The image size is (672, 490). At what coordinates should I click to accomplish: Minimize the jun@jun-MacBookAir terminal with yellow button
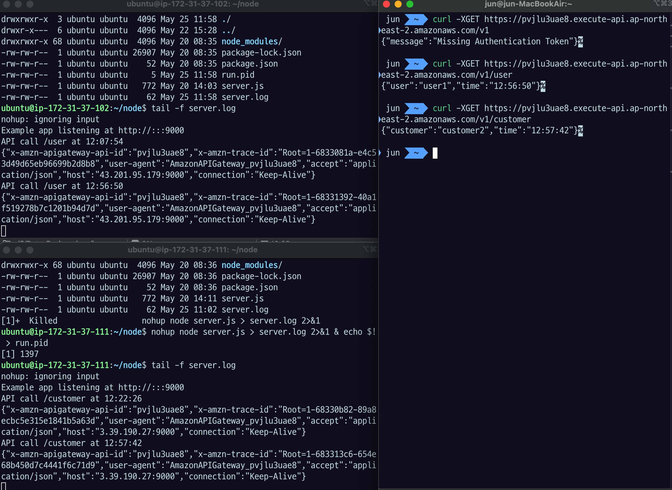pyautogui.click(x=398, y=4)
